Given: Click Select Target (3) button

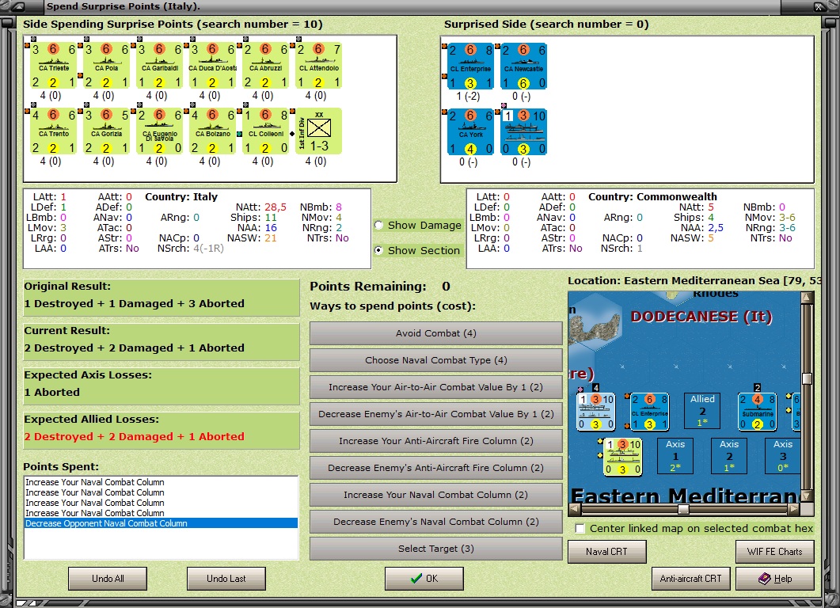Looking at the screenshot, I should click(436, 549).
